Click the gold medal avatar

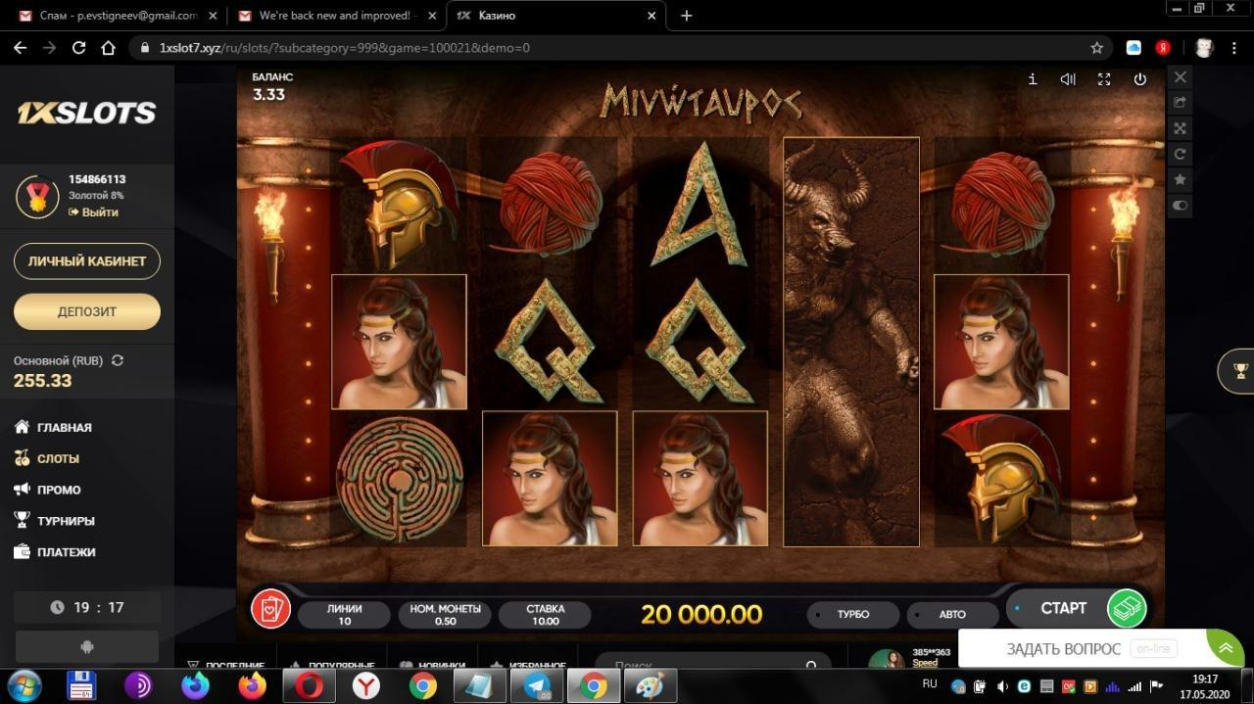click(37, 196)
